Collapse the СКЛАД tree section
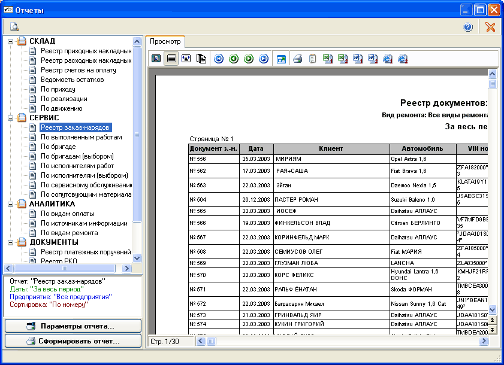The height and width of the screenshot is (365, 504). point(10,41)
